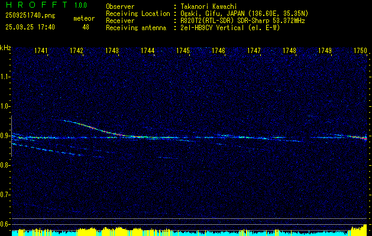Click the 1746 time marker

coord(218,51)
